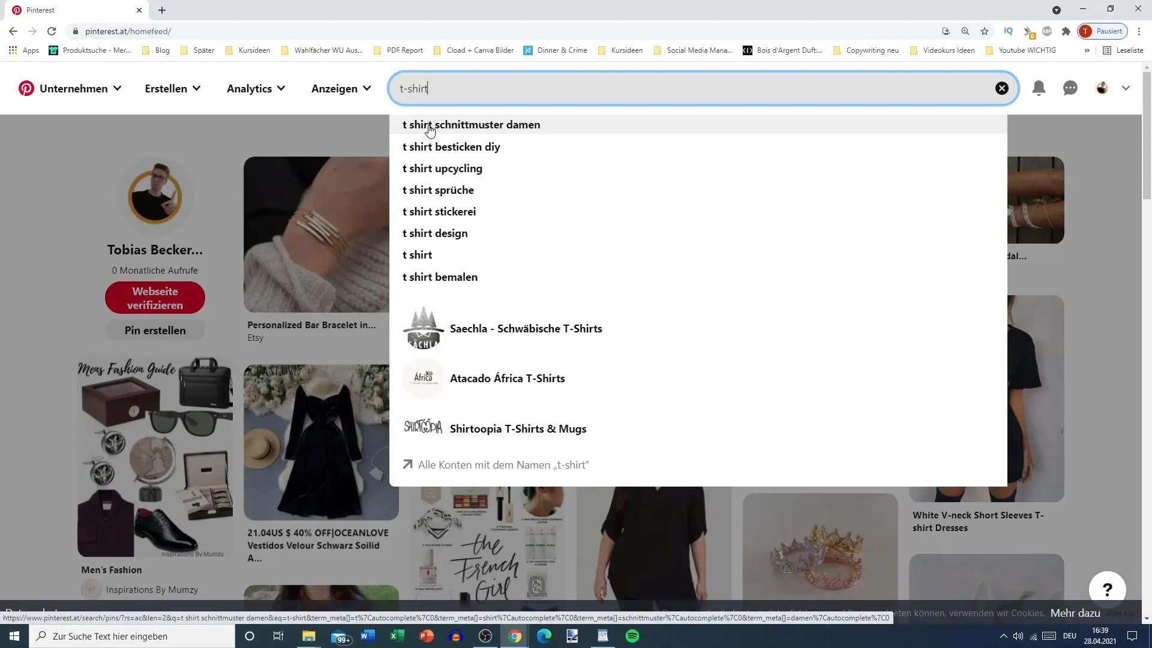Click the user profile account icon

1102,88
